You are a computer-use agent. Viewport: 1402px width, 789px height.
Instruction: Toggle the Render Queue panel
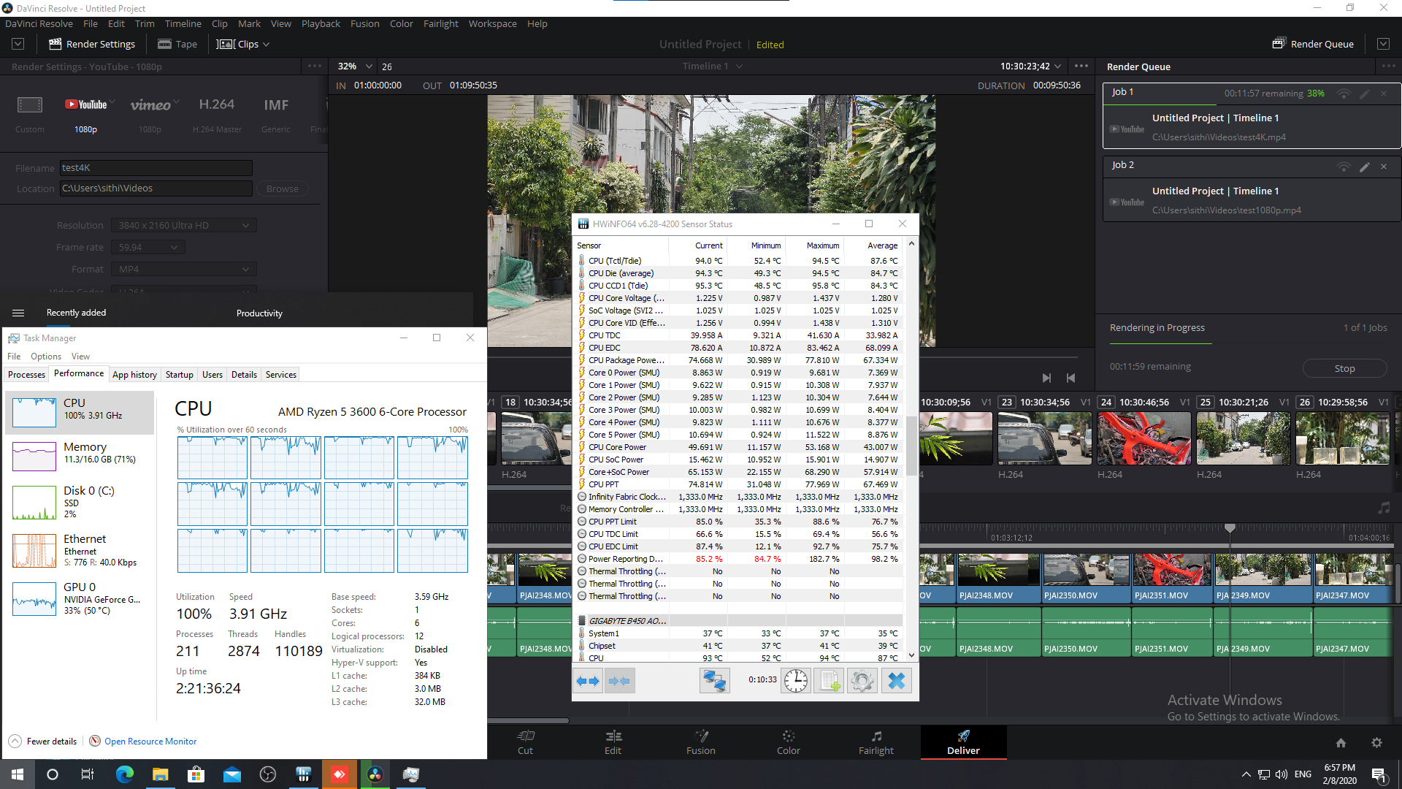(1313, 44)
